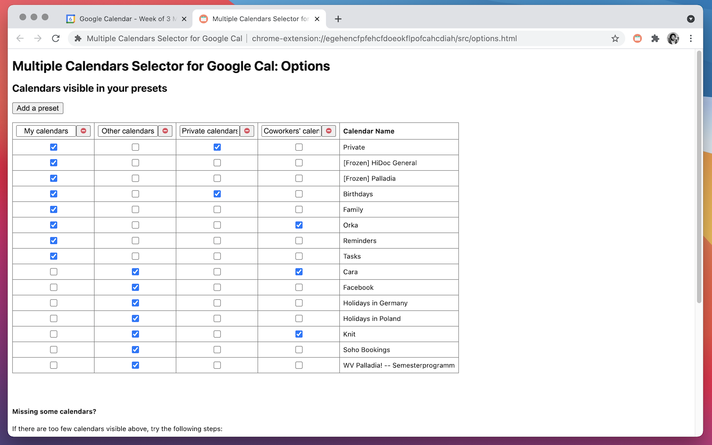Switch to Google Calendar tab
Viewport: 712px width, 445px height.
click(127, 19)
